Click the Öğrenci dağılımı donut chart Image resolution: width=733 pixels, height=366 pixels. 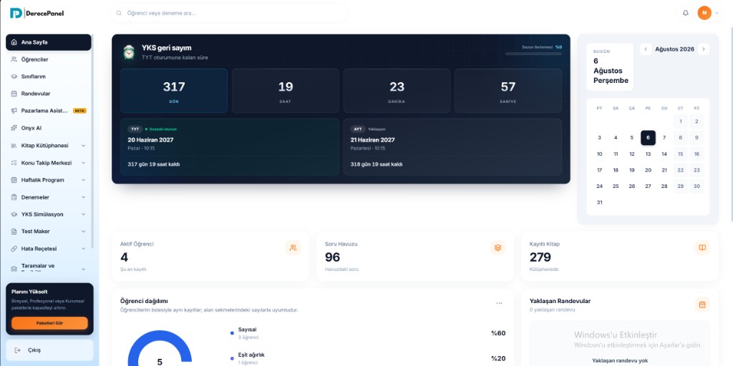[160, 348]
